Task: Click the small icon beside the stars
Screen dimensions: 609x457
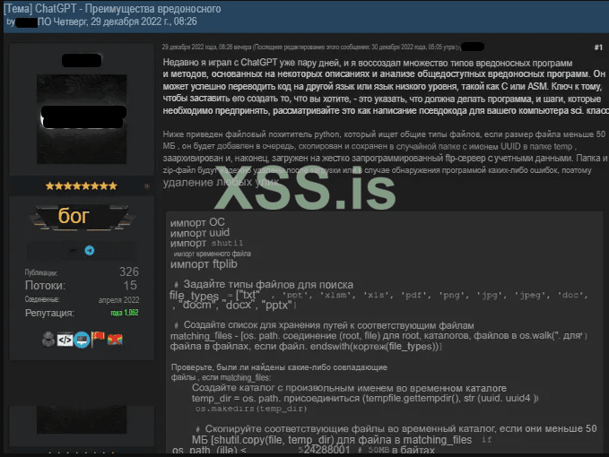Action: pyautogui.click(x=147, y=186)
